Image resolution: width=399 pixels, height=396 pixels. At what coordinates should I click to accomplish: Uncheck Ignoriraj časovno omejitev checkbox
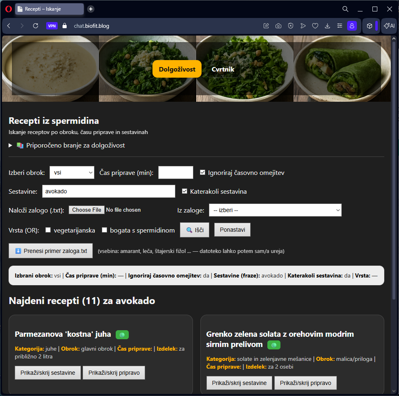[202, 172]
